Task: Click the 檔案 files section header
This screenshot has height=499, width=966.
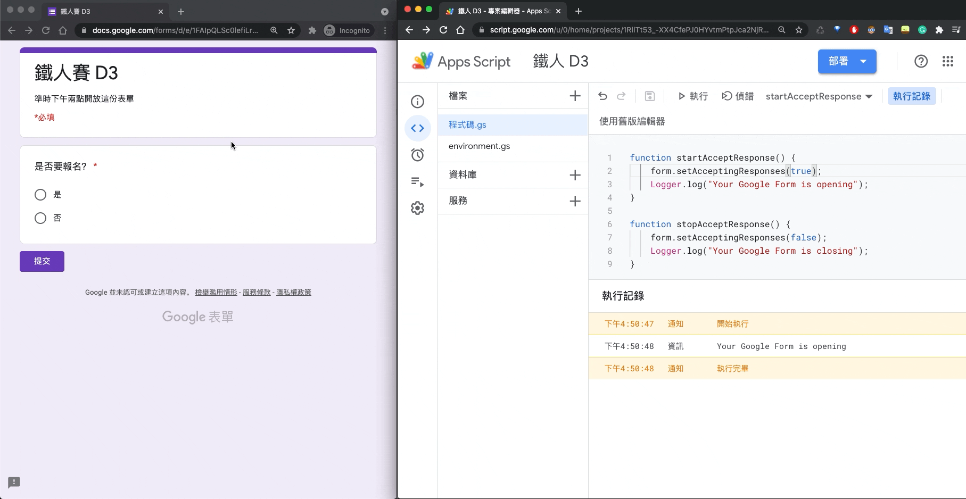Action: 458,96
